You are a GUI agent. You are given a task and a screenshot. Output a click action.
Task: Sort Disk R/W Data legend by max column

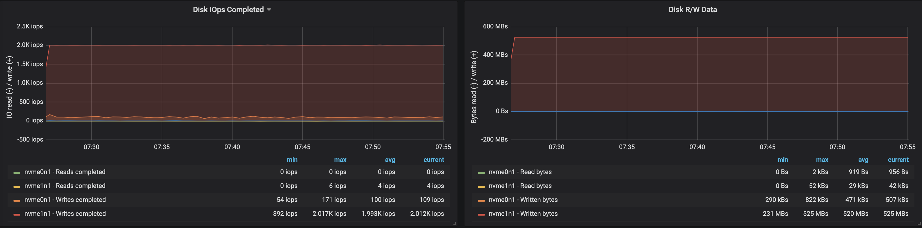pos(822,160)
